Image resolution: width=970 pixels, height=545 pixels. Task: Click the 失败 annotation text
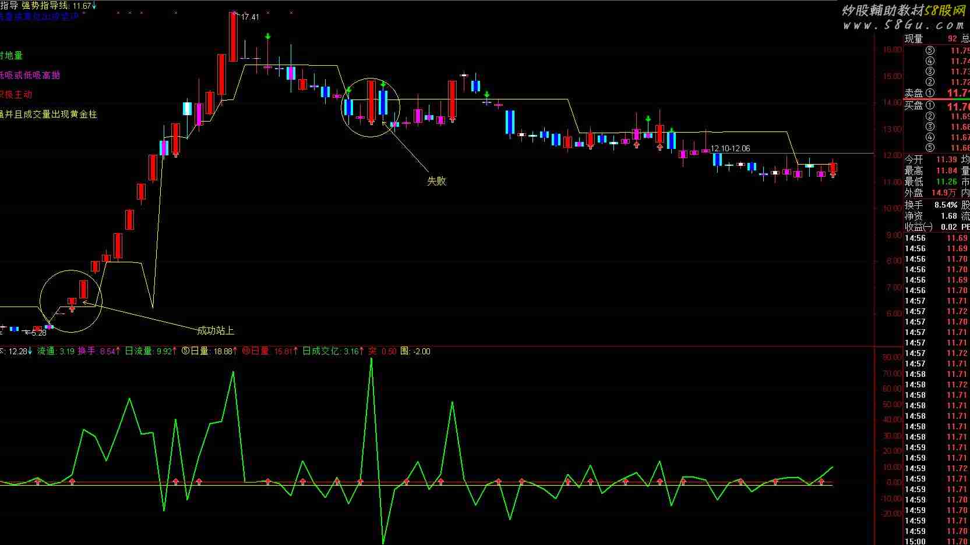click(x=436, y=181)
